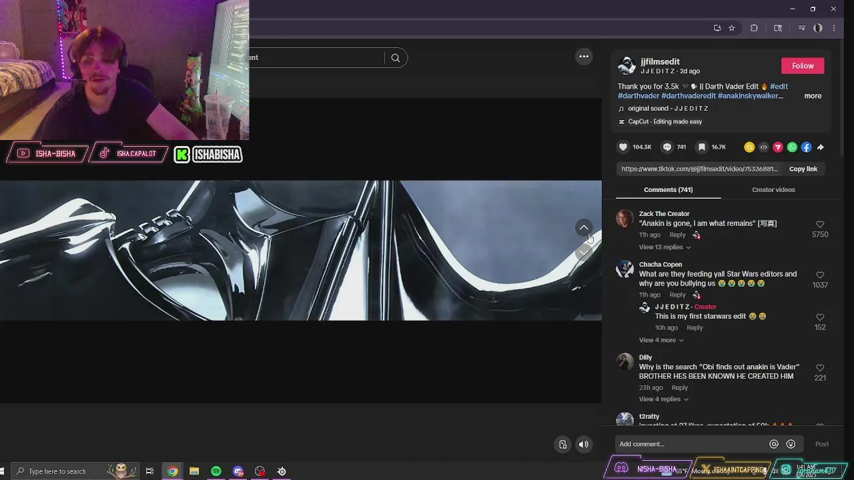
Task: Open CapCut editing link
Action: [660, 122]
